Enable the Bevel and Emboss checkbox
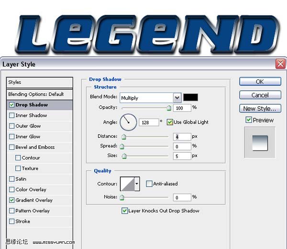The image size is (287, 249). tap(11, 147)
